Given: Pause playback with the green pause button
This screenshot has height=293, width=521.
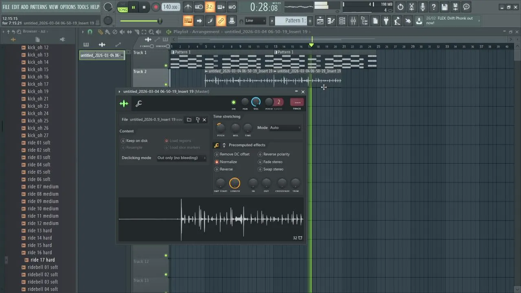Looking at the screenshot, I should 133,7.
